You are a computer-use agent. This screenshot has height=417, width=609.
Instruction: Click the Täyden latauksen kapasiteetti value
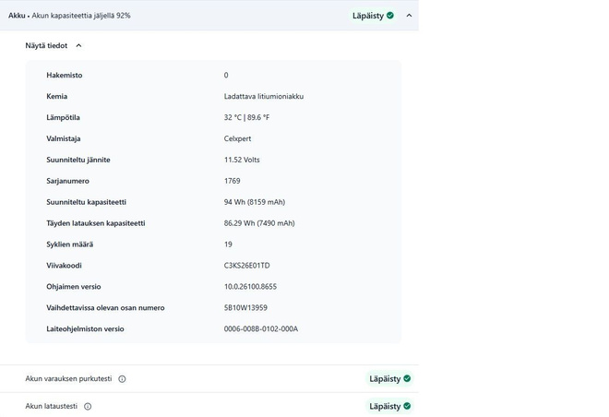pyautogui.click(x=259, y=223)
